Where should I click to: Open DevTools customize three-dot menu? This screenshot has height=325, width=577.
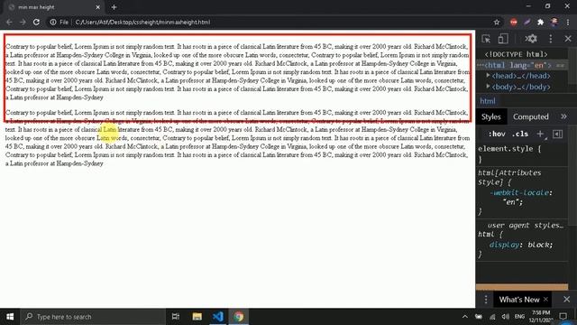[551, 39]
